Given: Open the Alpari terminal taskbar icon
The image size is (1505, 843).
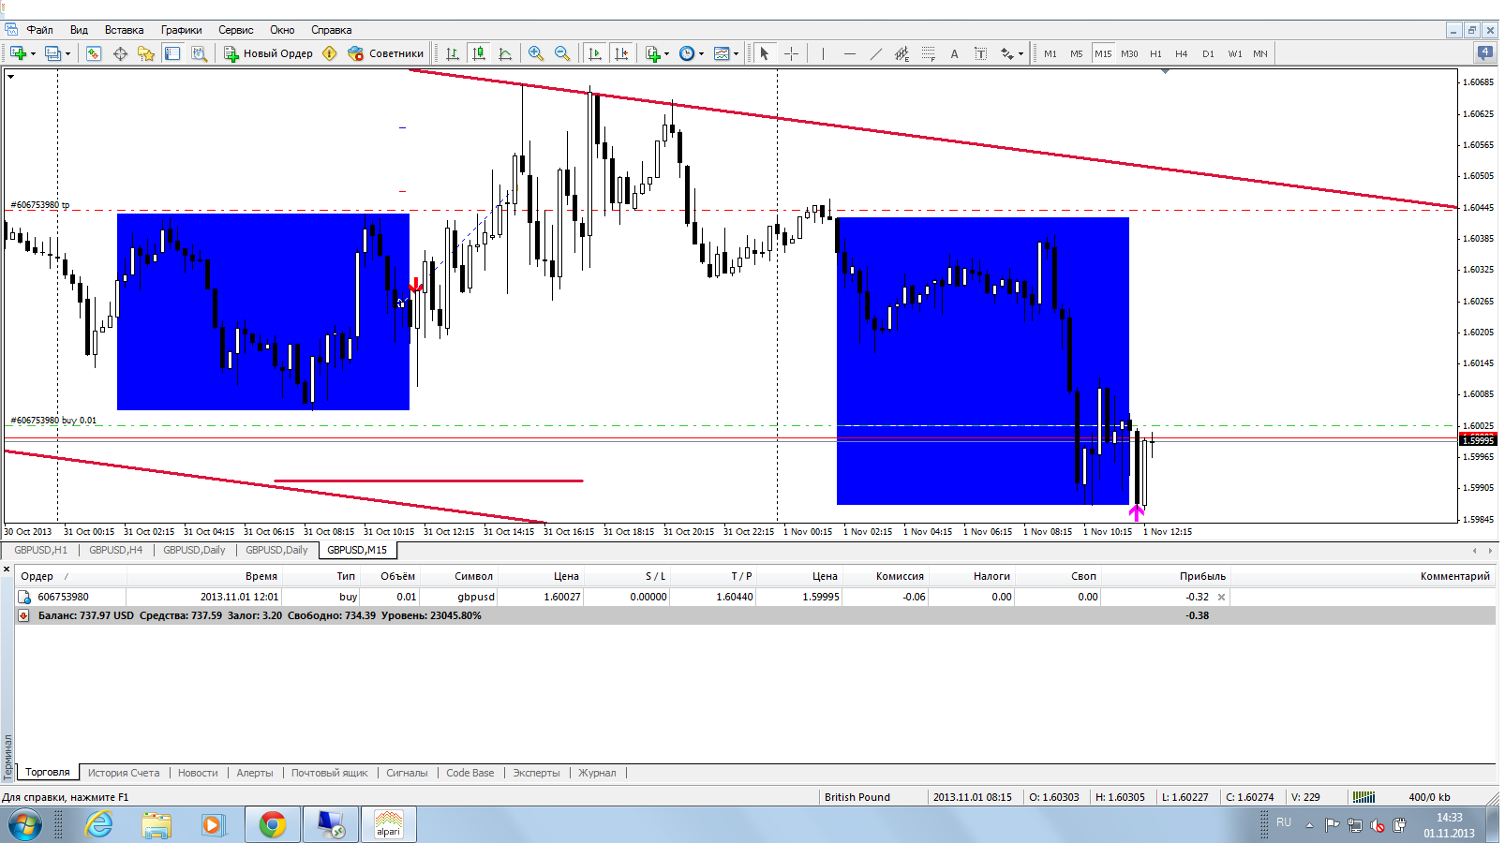Looking at the screenshot, I should (388, 824).
